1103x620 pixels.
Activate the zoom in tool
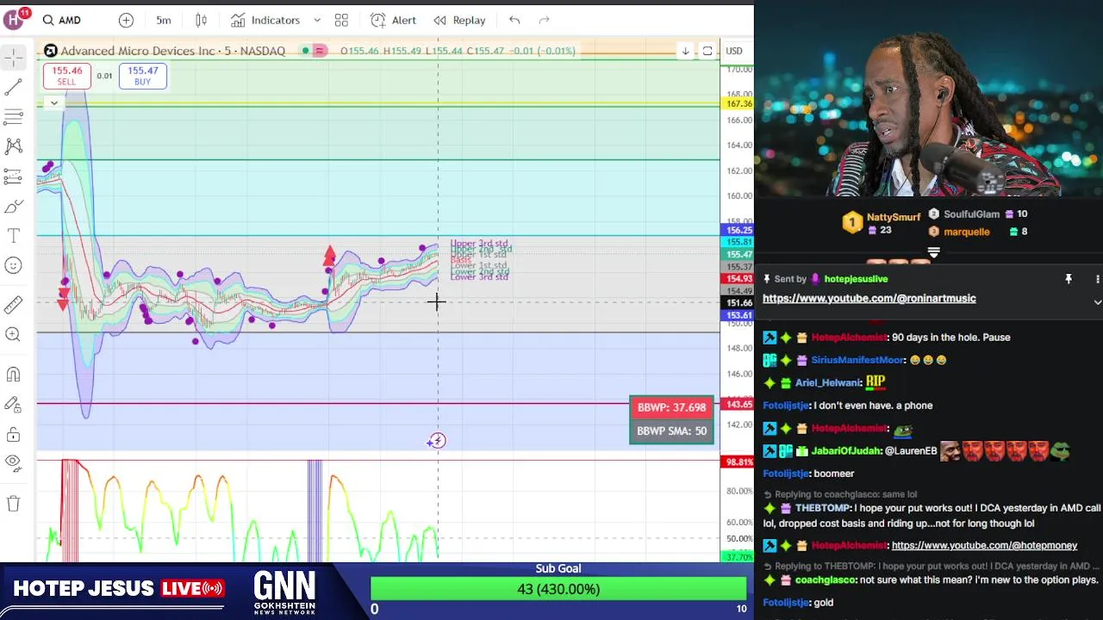click(x=13, y=334)
